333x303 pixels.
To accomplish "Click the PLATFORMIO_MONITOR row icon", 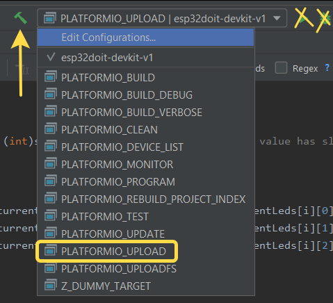I will (x=51, y=163).
